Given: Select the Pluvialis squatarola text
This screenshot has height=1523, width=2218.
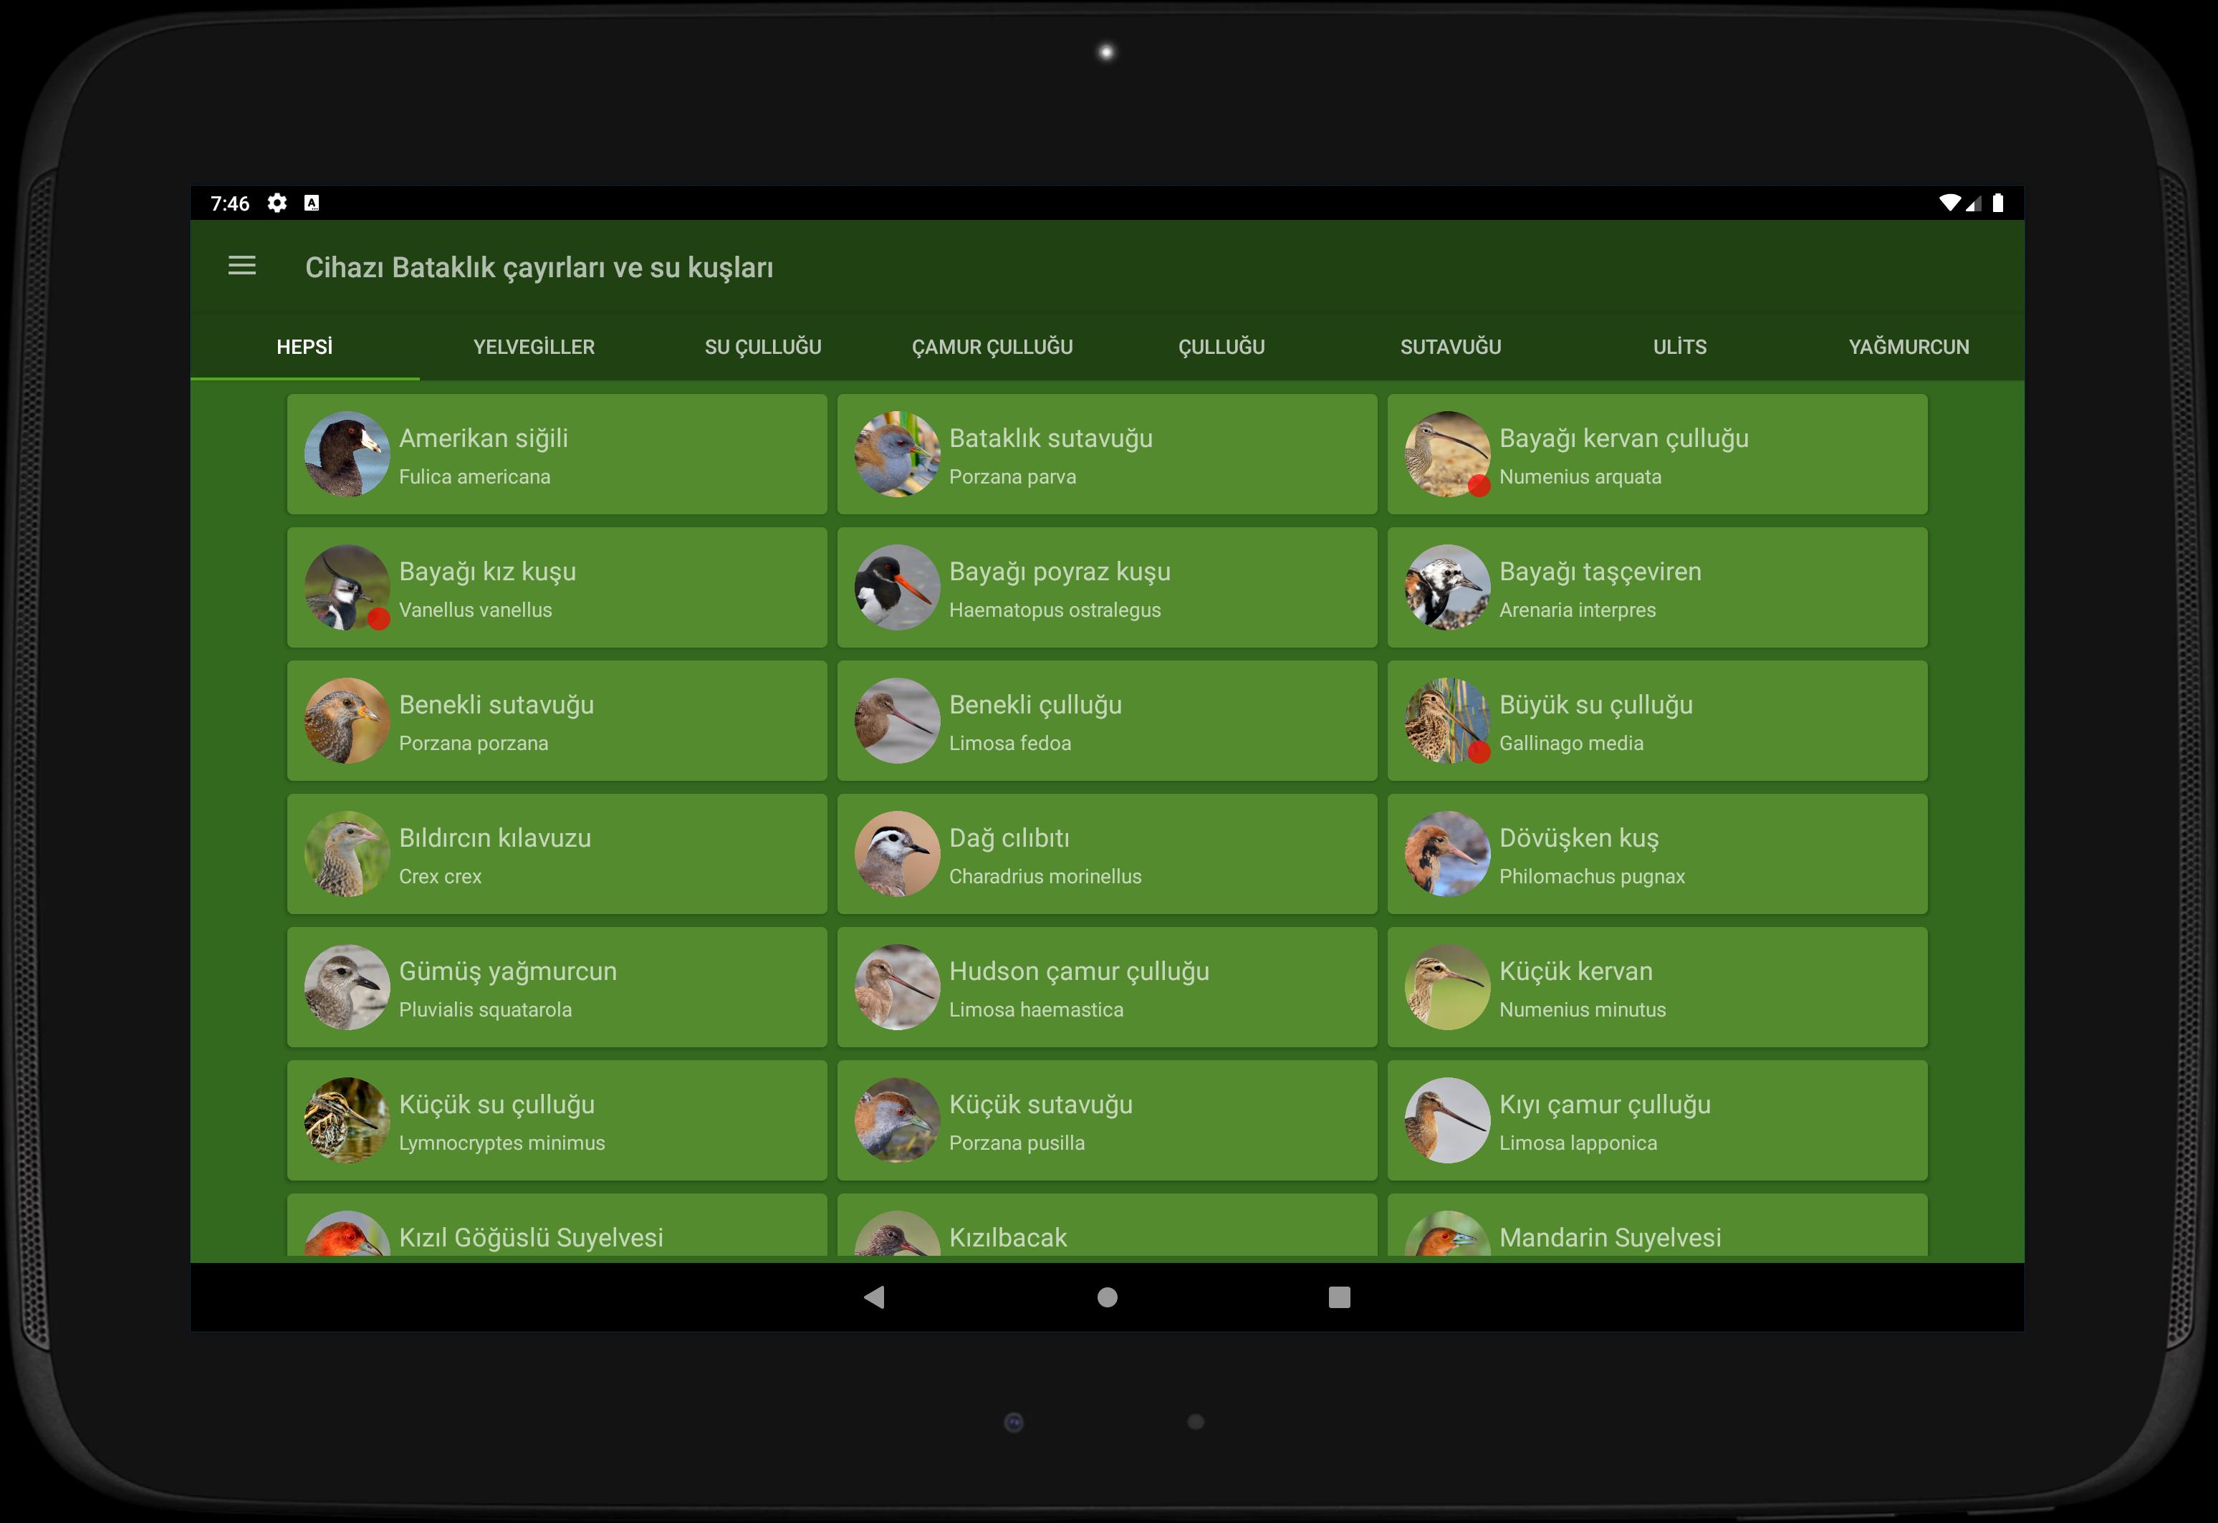Looking at the screenshot, I should tap(485, 1009).
